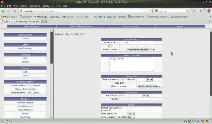Expand Delving bookmarks folder

pos(26,17)
